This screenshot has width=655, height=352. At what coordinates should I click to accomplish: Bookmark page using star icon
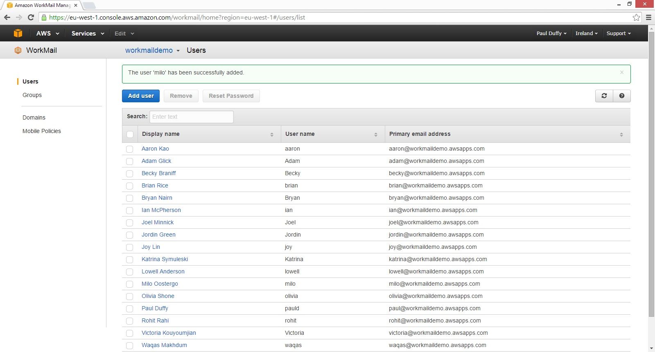(x=636, y=17)
